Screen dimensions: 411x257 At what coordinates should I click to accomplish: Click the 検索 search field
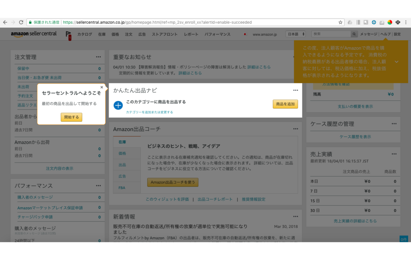pyautogui.click(x=331, y=34)
